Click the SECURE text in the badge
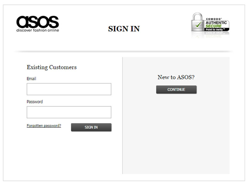247x186 pixels. (x=213, y=26)
